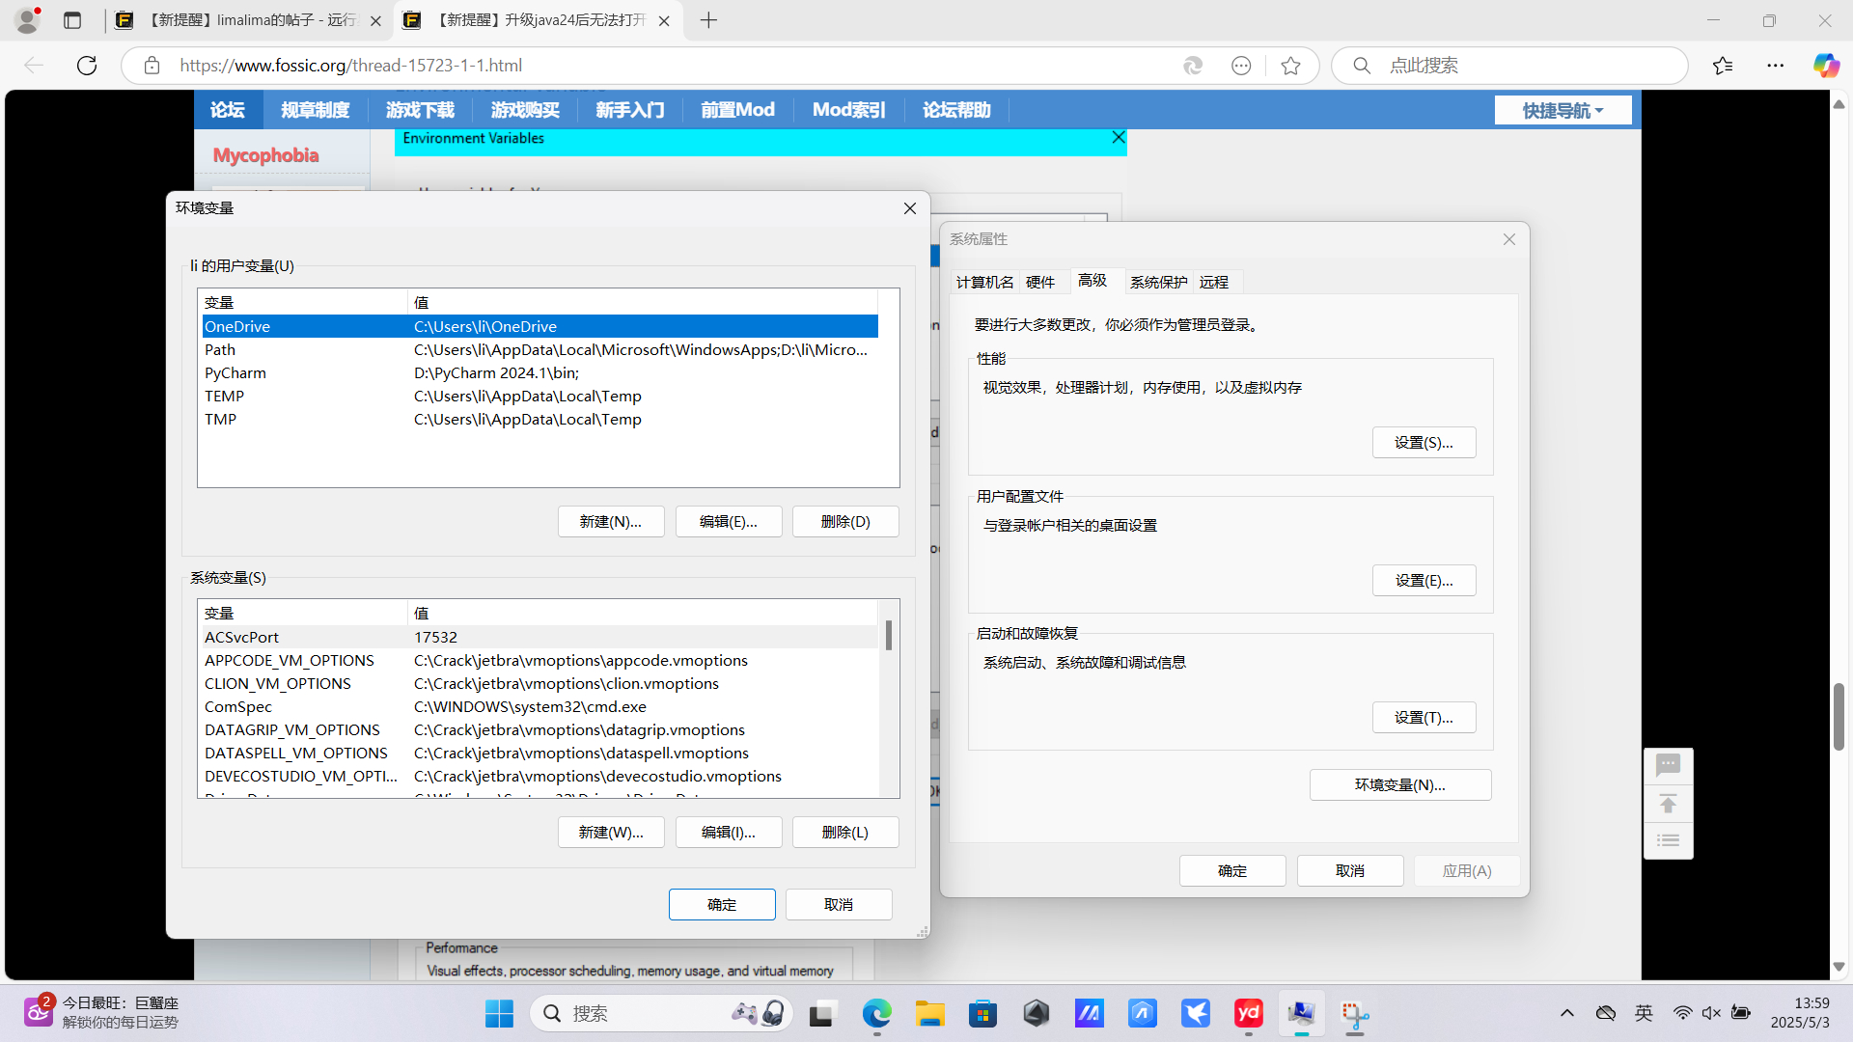
Task: Open Youdao Dictionary from taskbar
Action: tap(1249, 1013)
